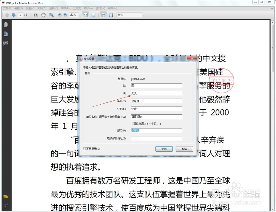This screenshot has width=276, height=212.
Task: Click the 单位名称 input field
Action: click(x=156, y=117)
